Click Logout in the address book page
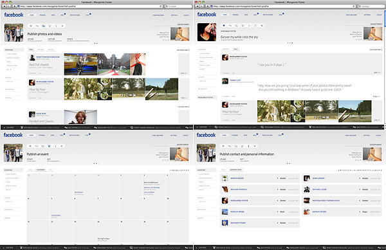This screenshot has width=386, height=250. point(379,136)
